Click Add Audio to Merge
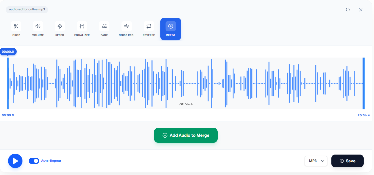 (x=186, y=135)
